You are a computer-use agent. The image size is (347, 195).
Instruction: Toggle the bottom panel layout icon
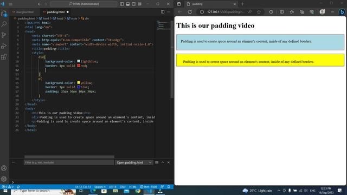click(x=128, y=4)
